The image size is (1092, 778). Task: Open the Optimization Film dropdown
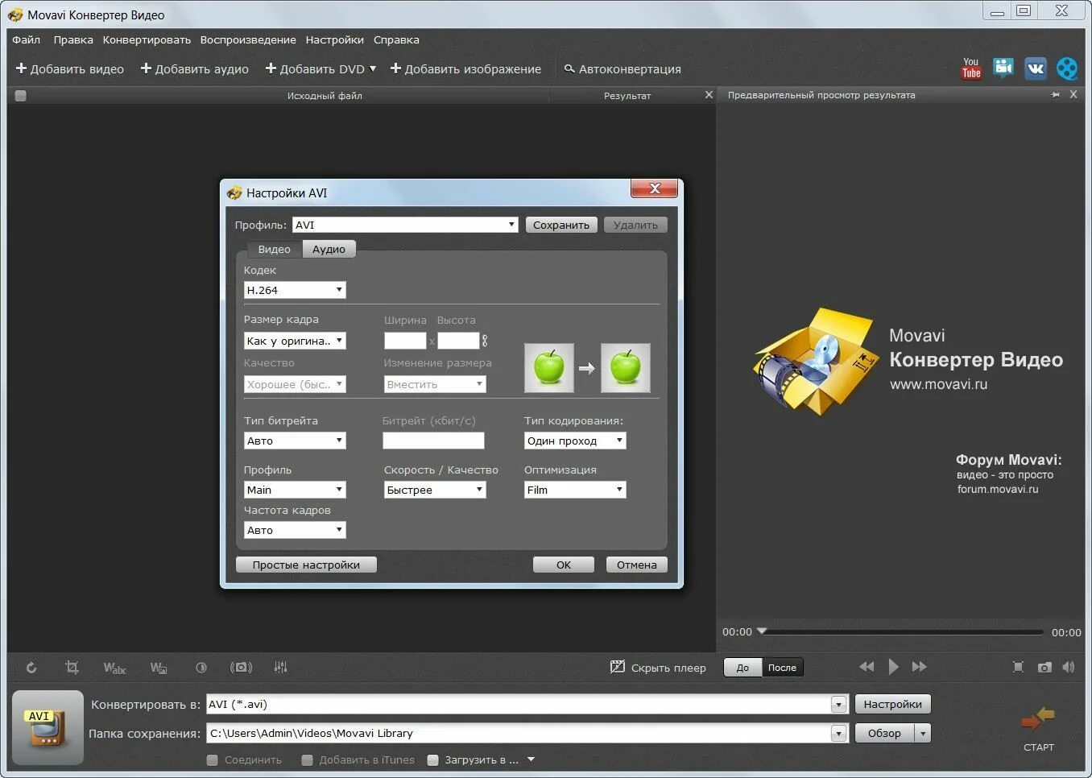point(575,490)
